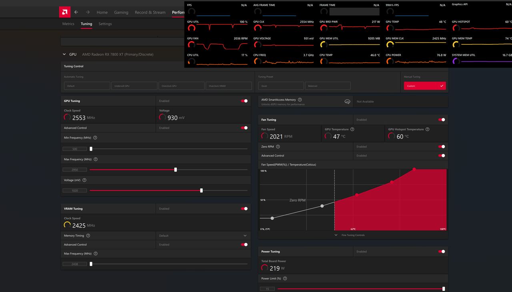Click the Max Frequency value field 2950
The height and width of the screenshot is (292, 512).
[x=75, y=170]
